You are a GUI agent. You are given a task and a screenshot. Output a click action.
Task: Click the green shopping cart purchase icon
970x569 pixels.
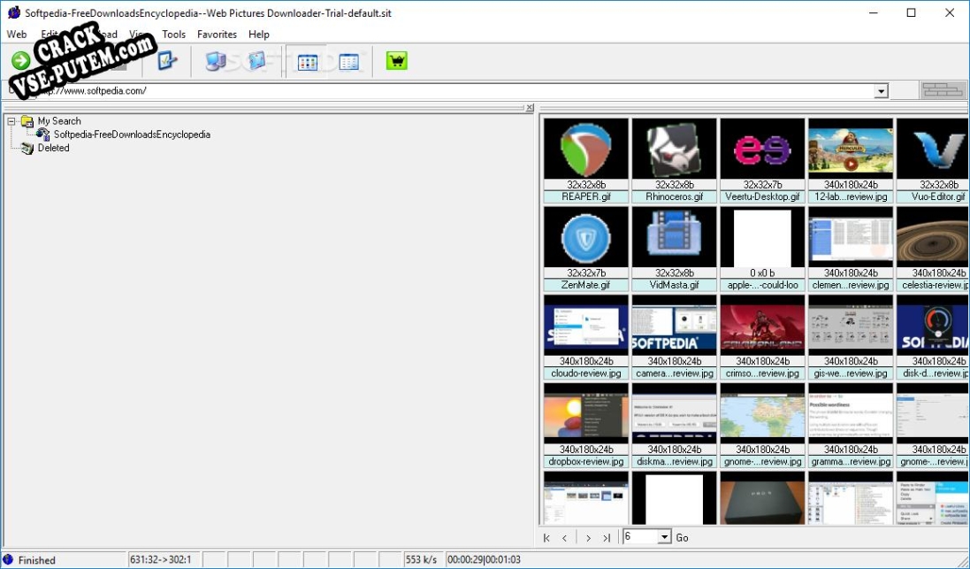tap(396, 60)
